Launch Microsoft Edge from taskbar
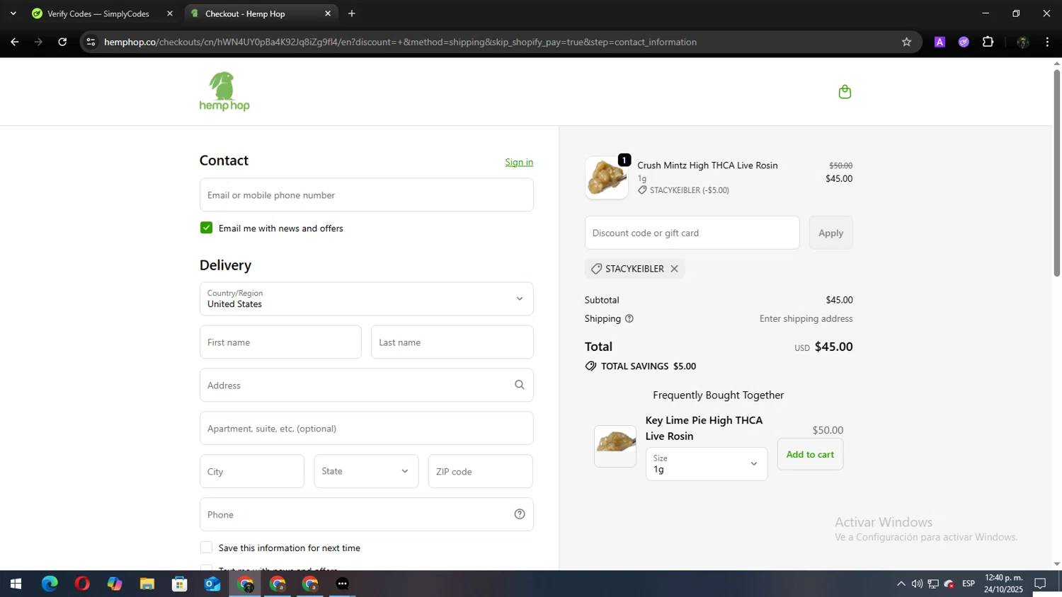Viewport: 1062px width, 597px height. tap(50, 584)
